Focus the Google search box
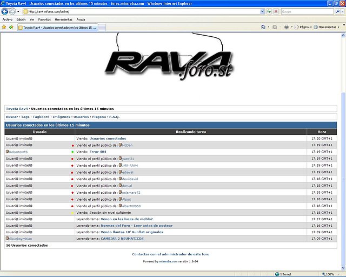346x277 pixels. click(x=307, y=11)
